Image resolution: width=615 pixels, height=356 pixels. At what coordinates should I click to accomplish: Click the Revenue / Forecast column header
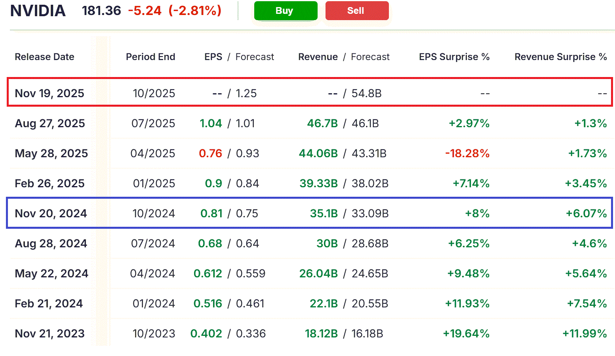tap(344, 57)
